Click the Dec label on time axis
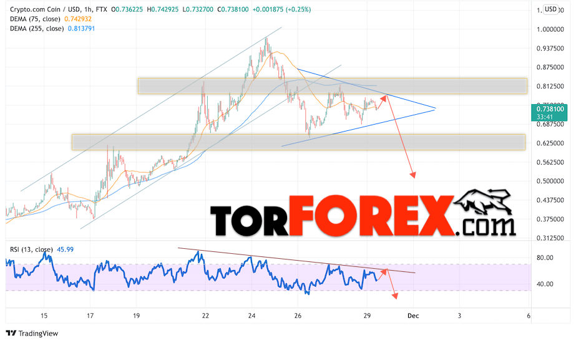 (x=413, y=316)
